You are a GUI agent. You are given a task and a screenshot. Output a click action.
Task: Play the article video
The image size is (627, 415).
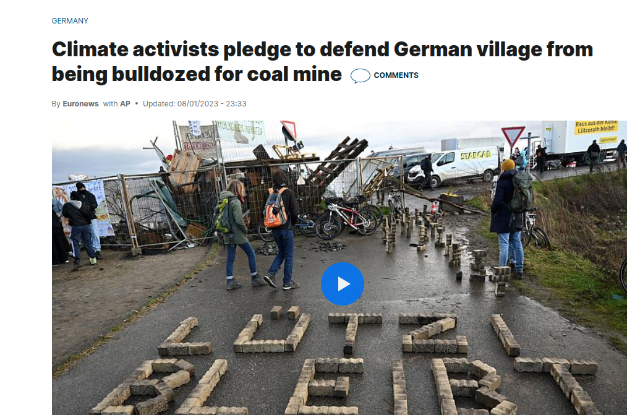343,284
